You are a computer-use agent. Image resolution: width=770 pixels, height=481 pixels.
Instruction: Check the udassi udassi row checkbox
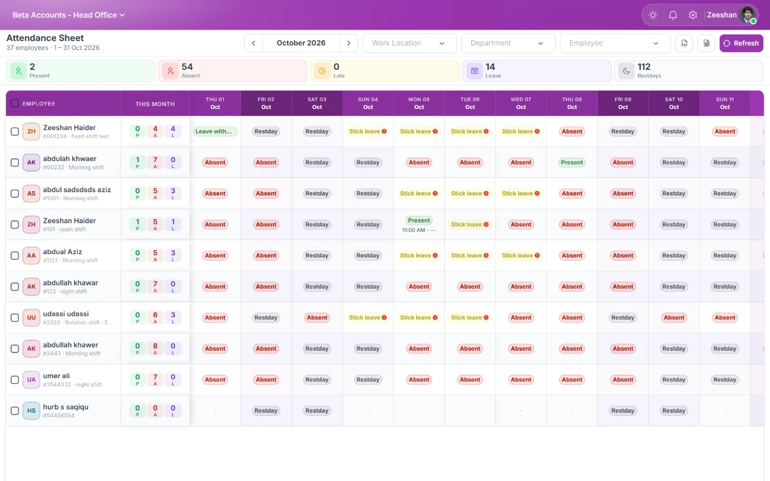click(15, 318)
